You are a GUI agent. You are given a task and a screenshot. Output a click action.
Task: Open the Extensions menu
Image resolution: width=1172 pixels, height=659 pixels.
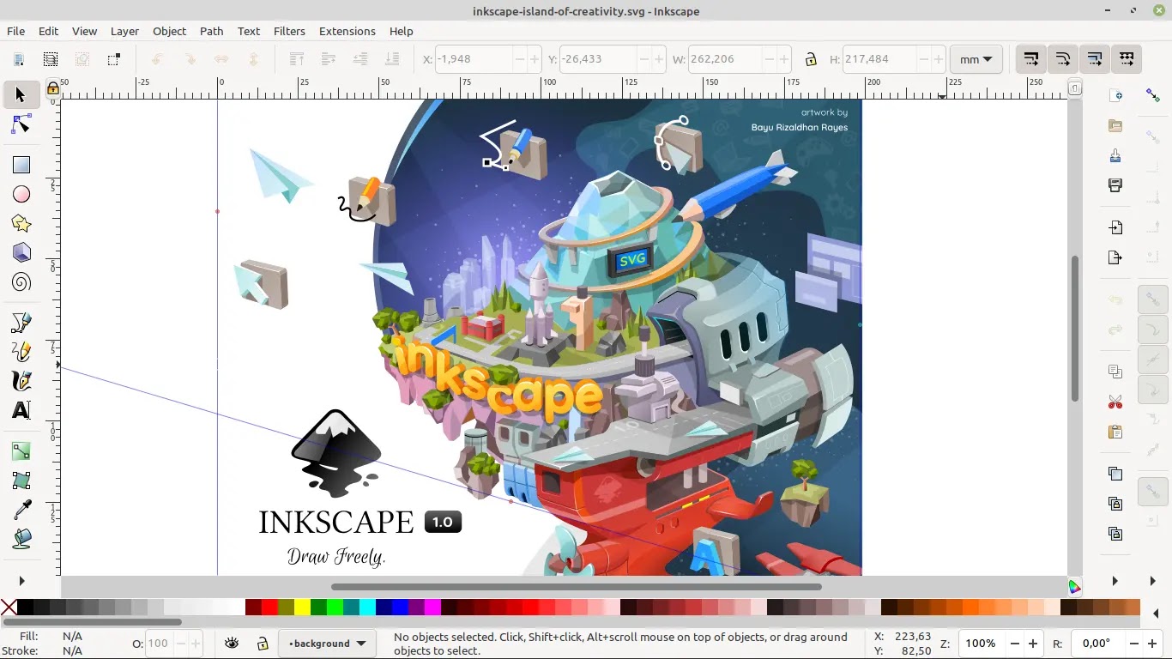(347, 31)
